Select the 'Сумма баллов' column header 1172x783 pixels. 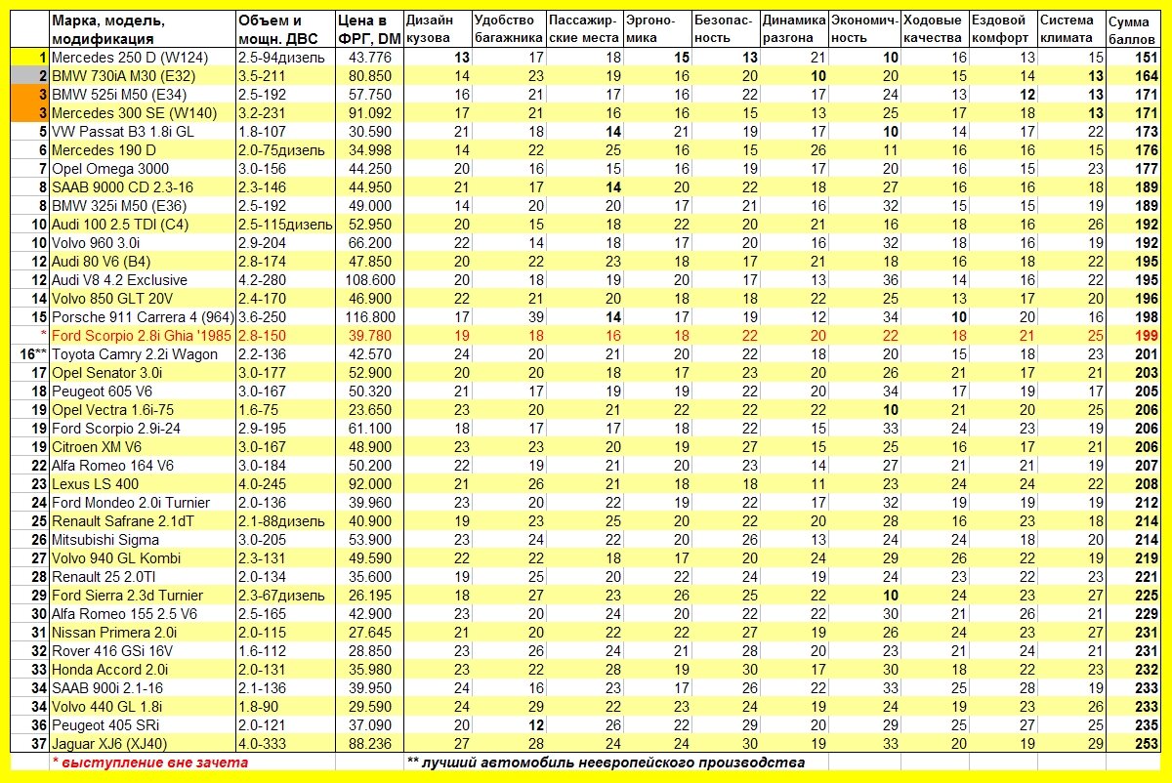(x=1134, y=29)
